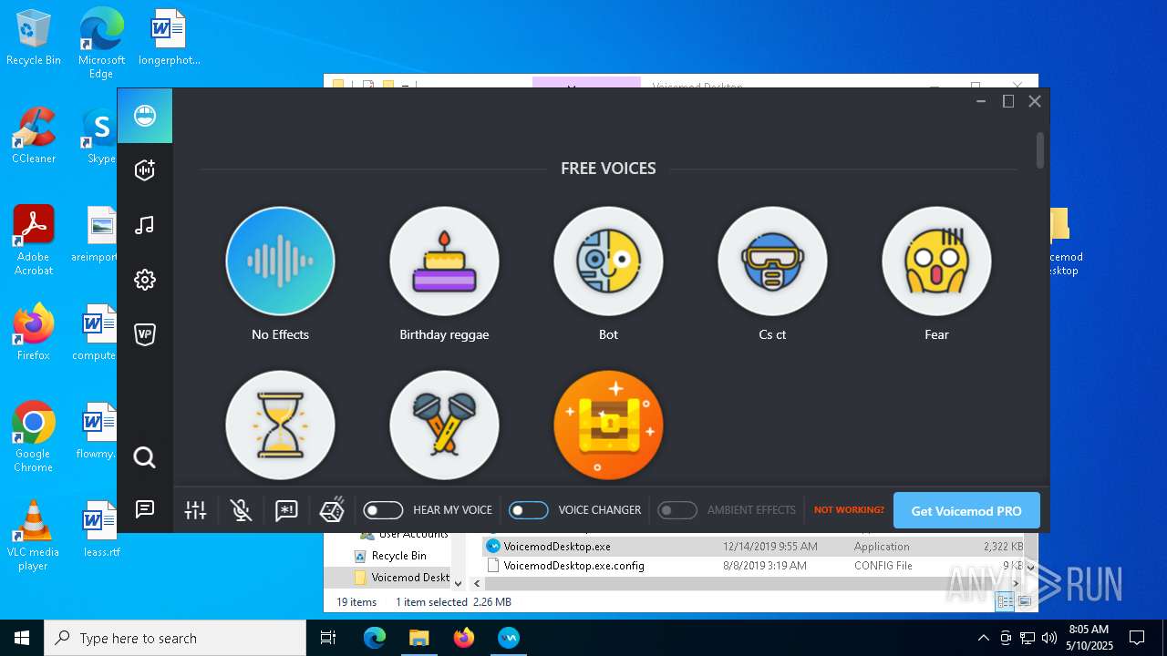Open the orange treasure chest voice
Screen dimensions: 1167x656
click(x=608, y=425)
